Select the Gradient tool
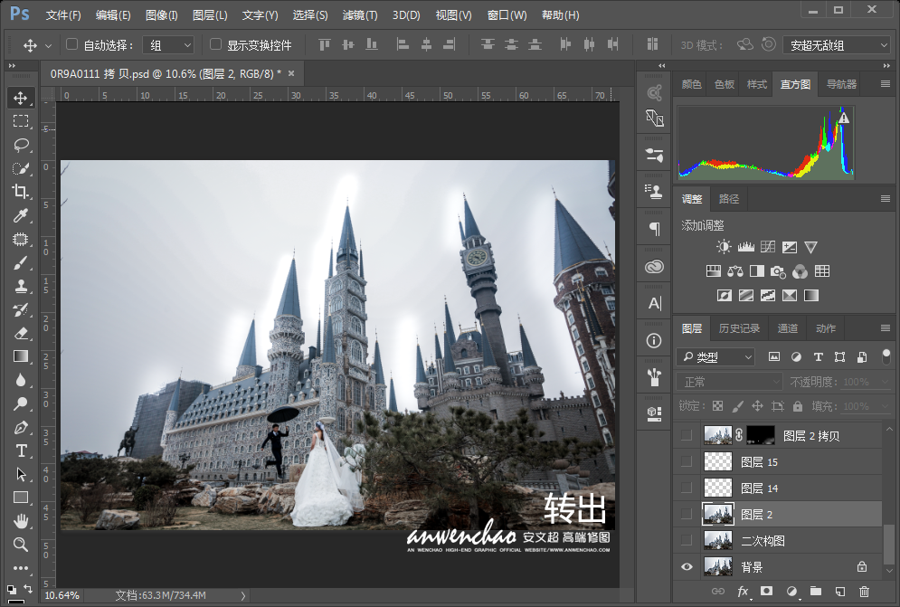 (21, 356)
